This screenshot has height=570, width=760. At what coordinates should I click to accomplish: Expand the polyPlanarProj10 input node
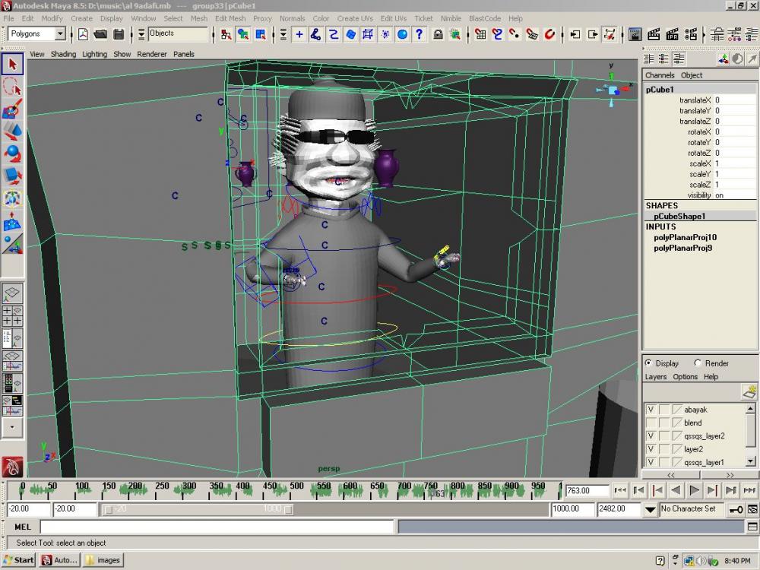(x=685, y=237)
